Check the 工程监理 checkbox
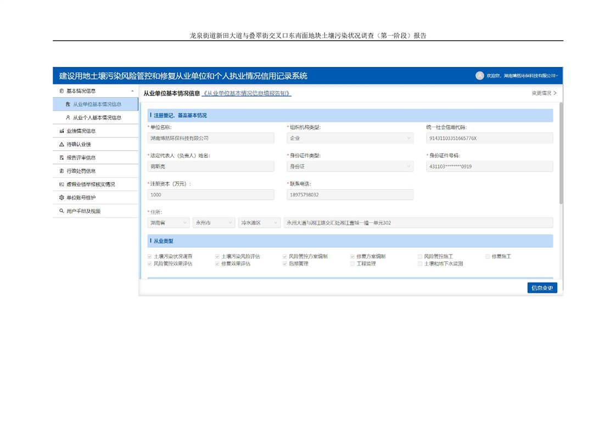 click(352, 264)
